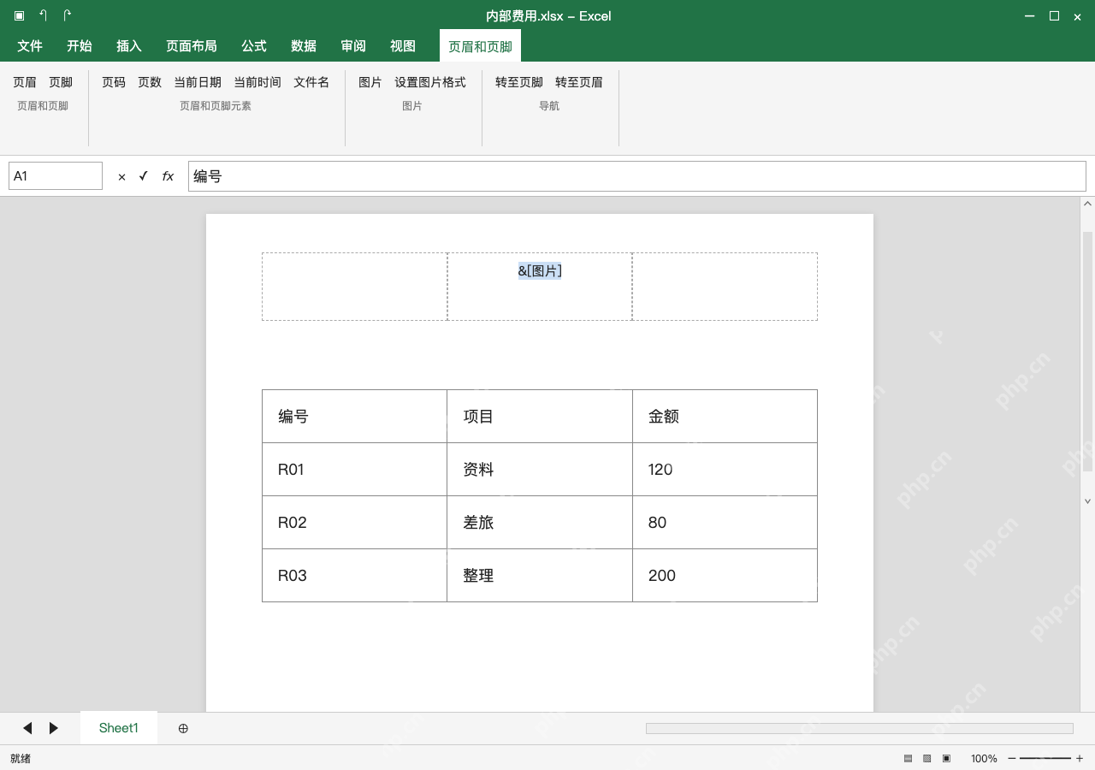Viewport: 1095px width, 770px height.
Task: Switch to Normal view icon in status bar
Action: [x=908, y=758]
